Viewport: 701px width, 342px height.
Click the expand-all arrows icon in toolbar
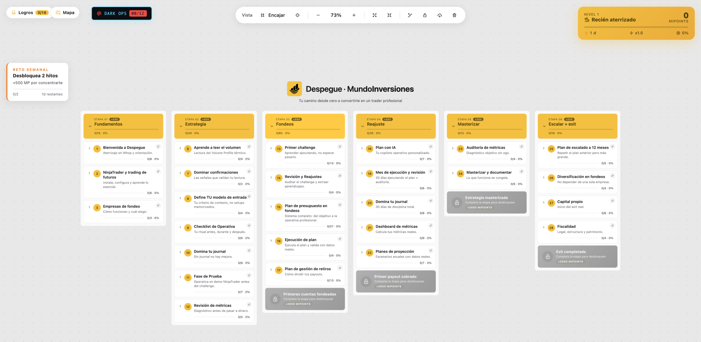tap(375, 15)
